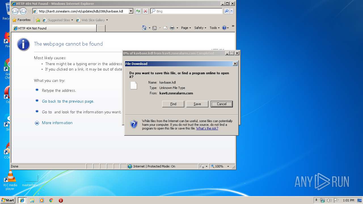Viewport: 363px width, 204px height.
Task: Click Go back to the previous page link
Action: (x=68, y=101)
